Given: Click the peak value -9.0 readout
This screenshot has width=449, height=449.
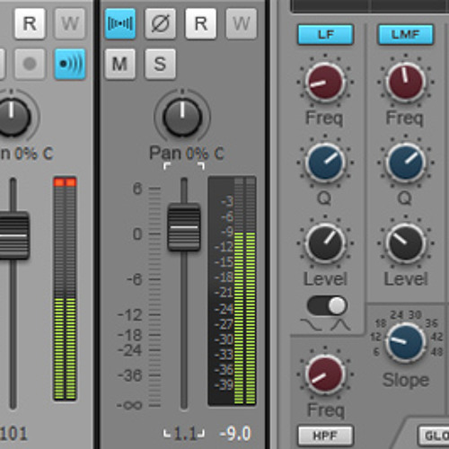Looking at the screenshot, I should coord(235,434).
